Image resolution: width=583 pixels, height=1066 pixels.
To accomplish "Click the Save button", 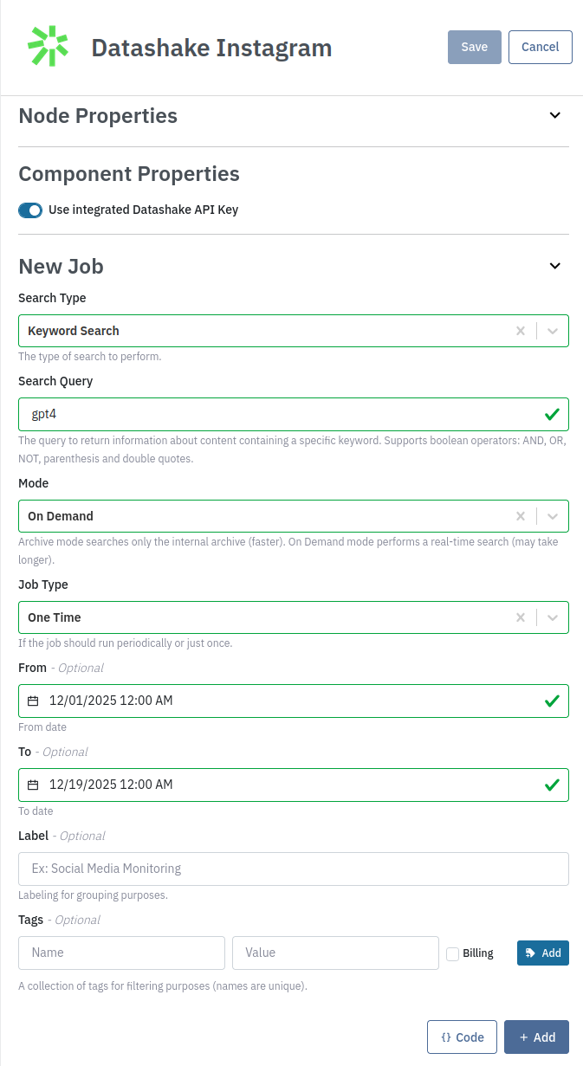I will coord(475,47).
